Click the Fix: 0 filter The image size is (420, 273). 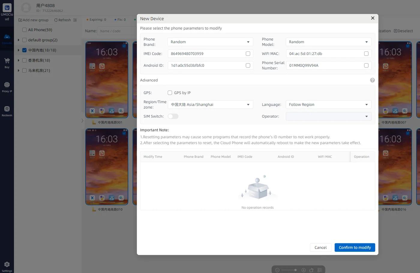(x=120, y=20)
